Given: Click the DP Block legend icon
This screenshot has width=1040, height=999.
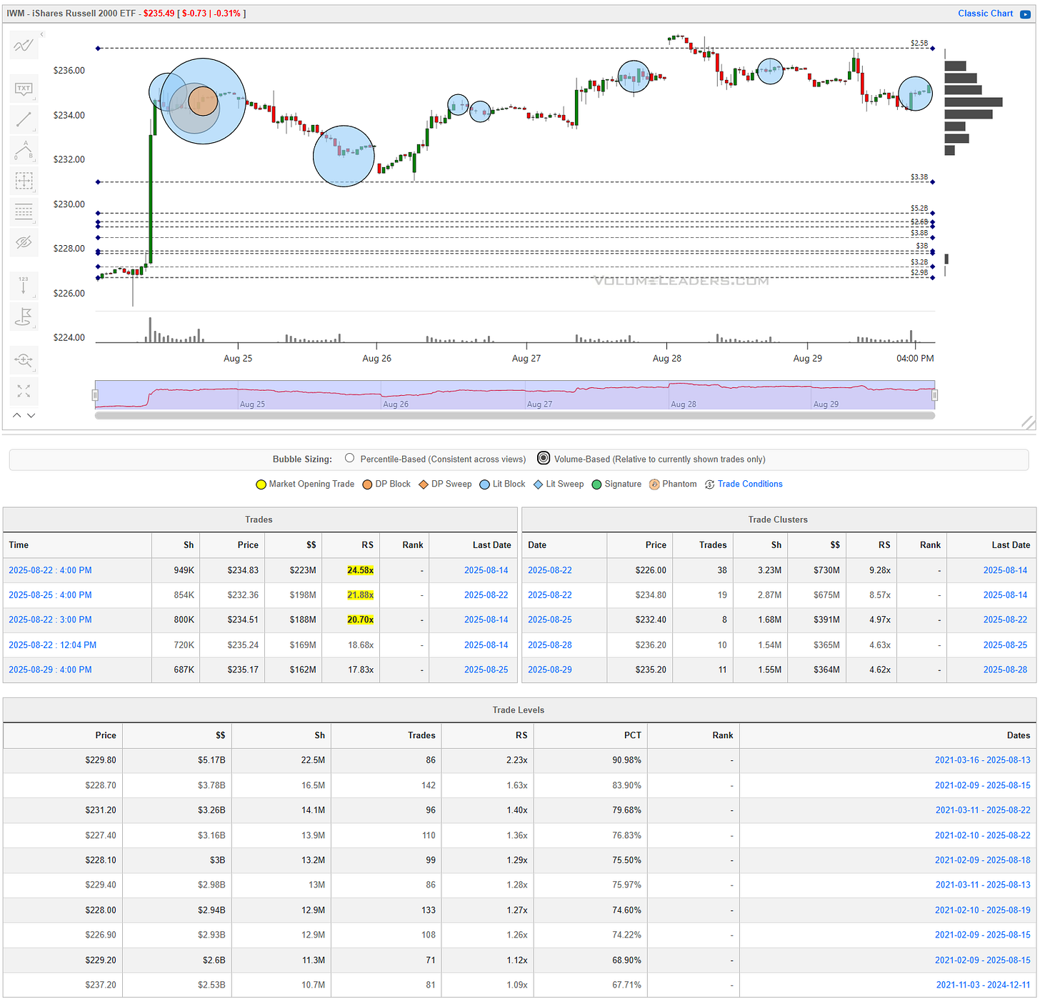Looking at the screenshot, I should point(367,484).
